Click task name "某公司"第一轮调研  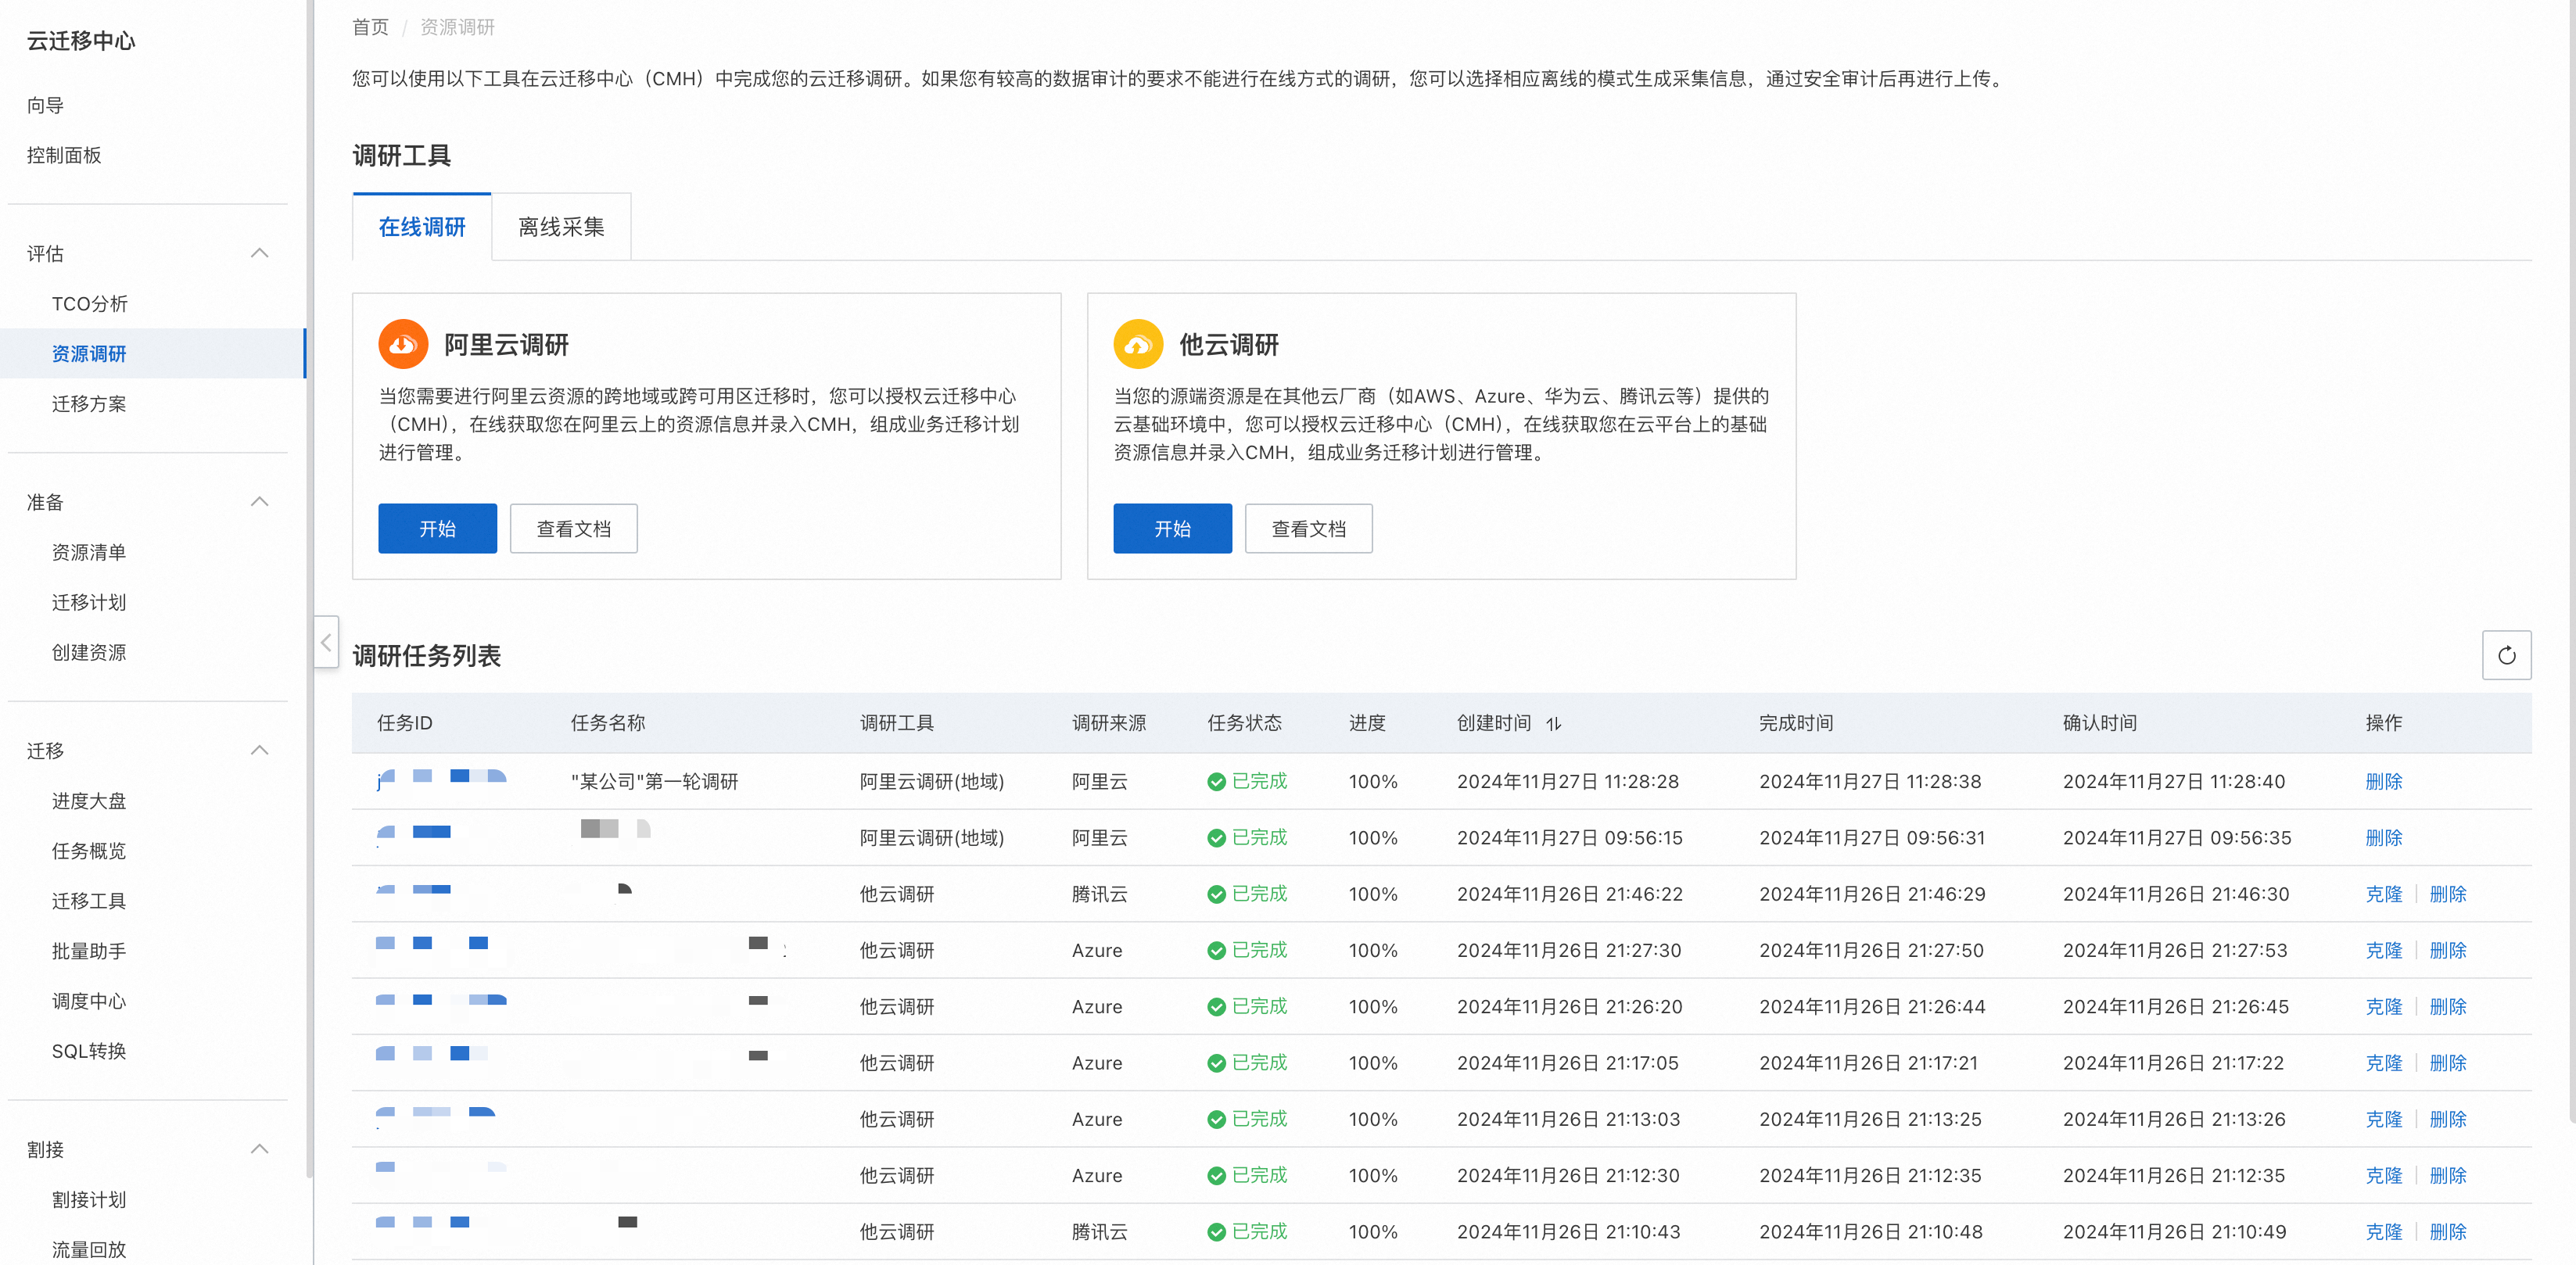click(654, 782)
